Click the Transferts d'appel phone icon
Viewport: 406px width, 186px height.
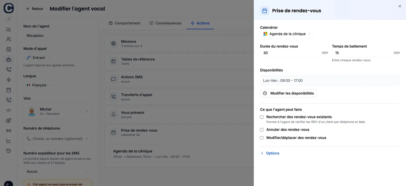coord(114,97)
